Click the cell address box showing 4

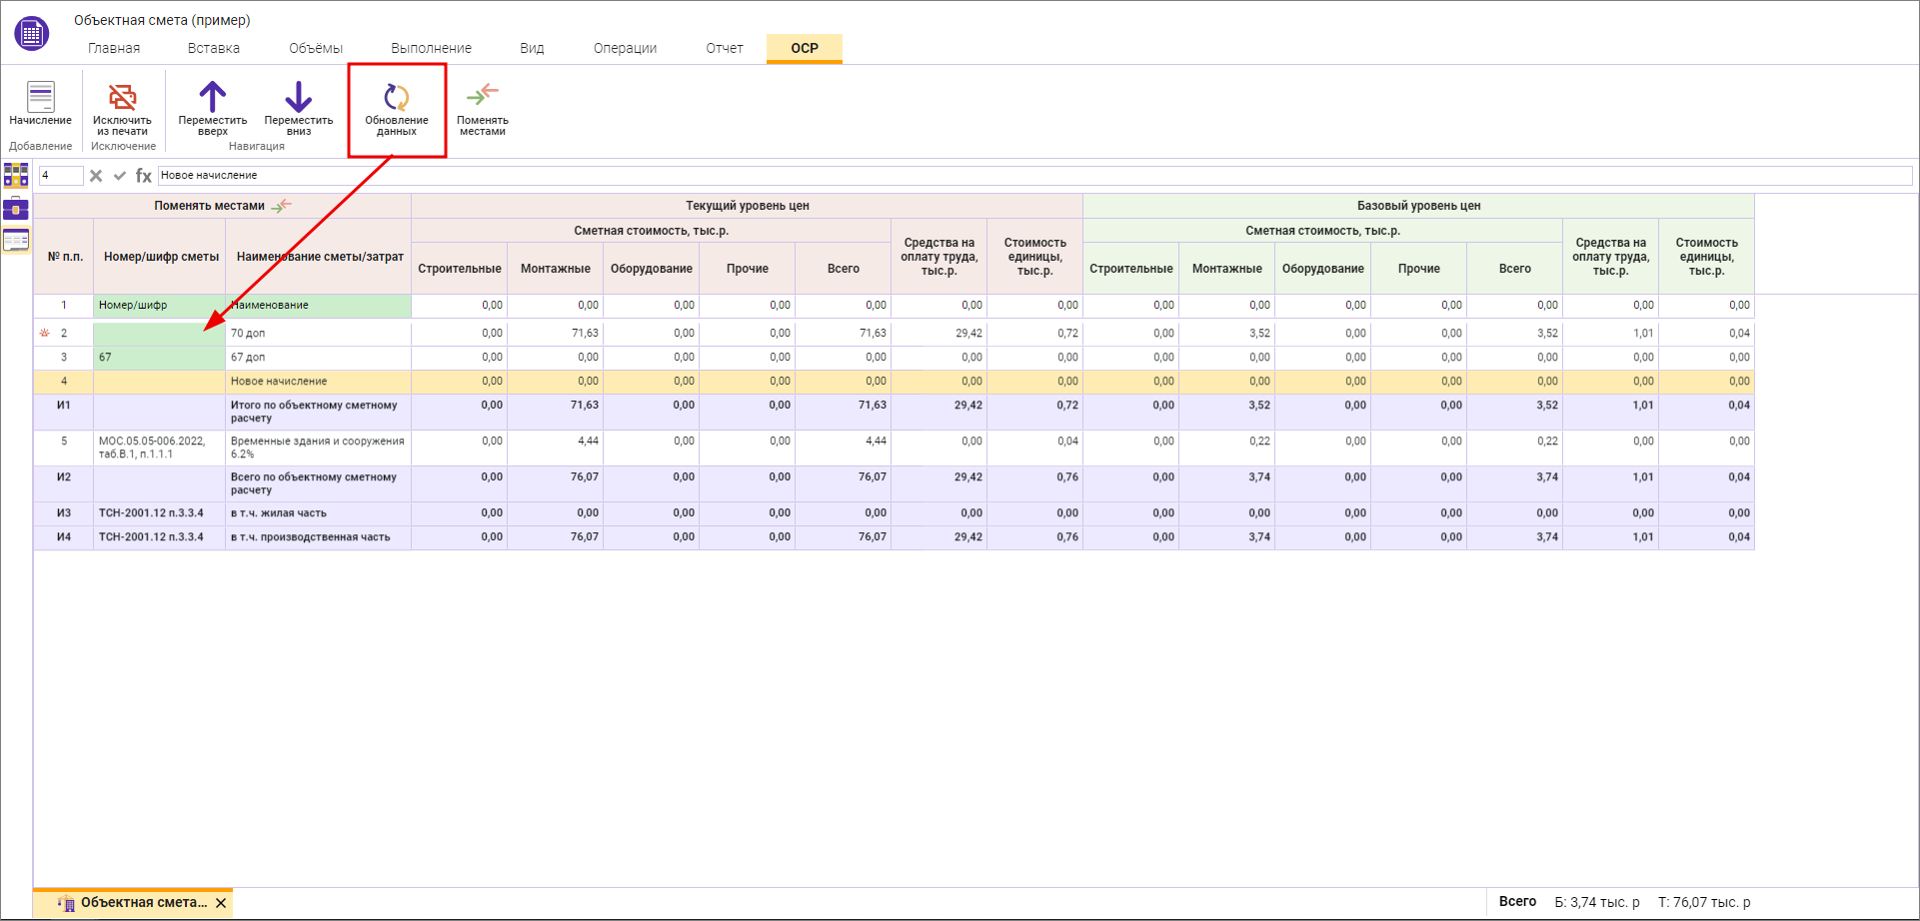click(60, 176)
